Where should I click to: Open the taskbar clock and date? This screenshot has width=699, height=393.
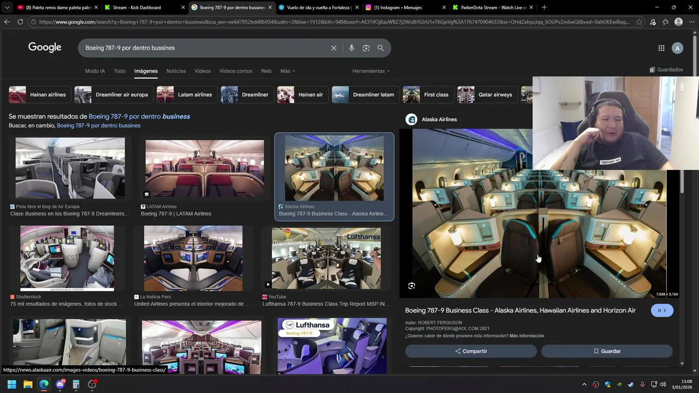(682, 384)
